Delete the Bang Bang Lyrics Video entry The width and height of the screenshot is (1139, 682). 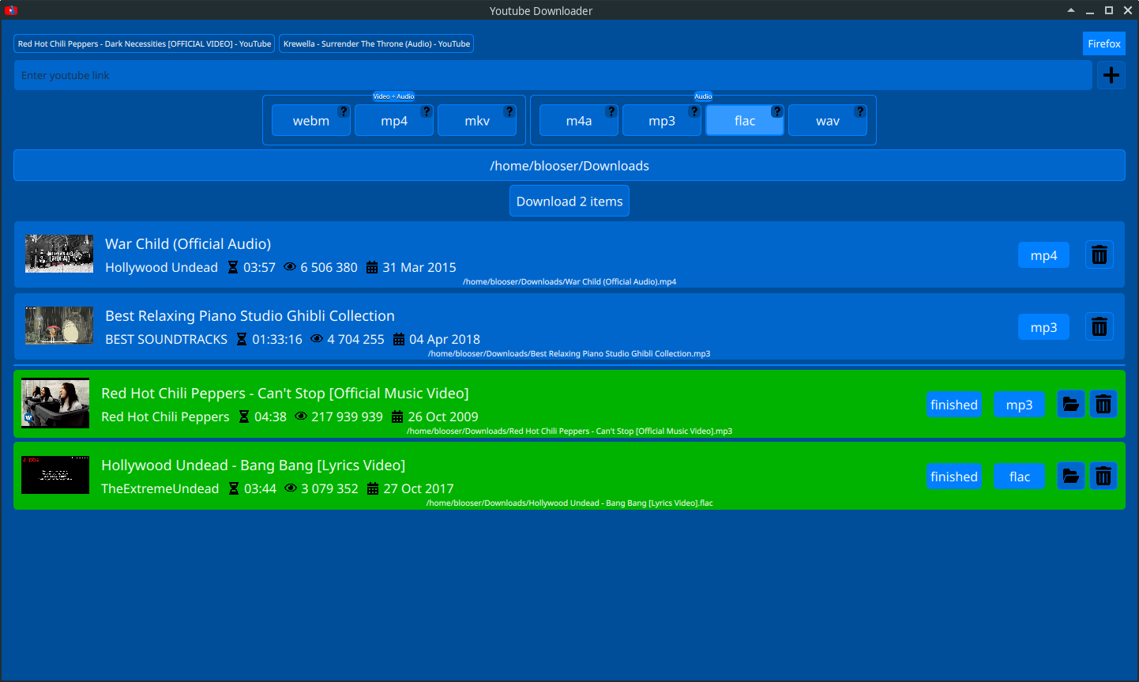[1103, 477]
